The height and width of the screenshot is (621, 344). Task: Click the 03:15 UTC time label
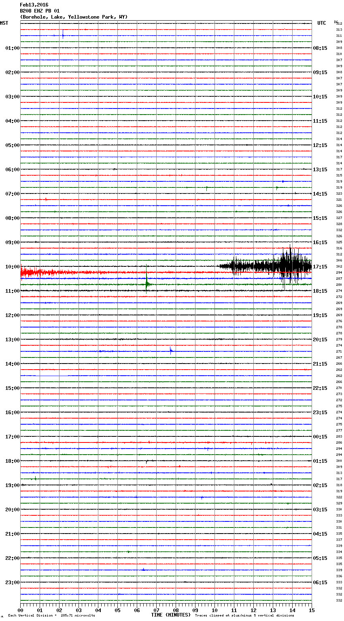coord(320,510)
